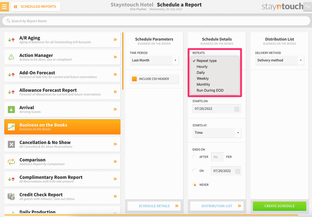Click the Schedule Details button
The height and width of the screenshot is (217, 312).
(x=154, y=206)
